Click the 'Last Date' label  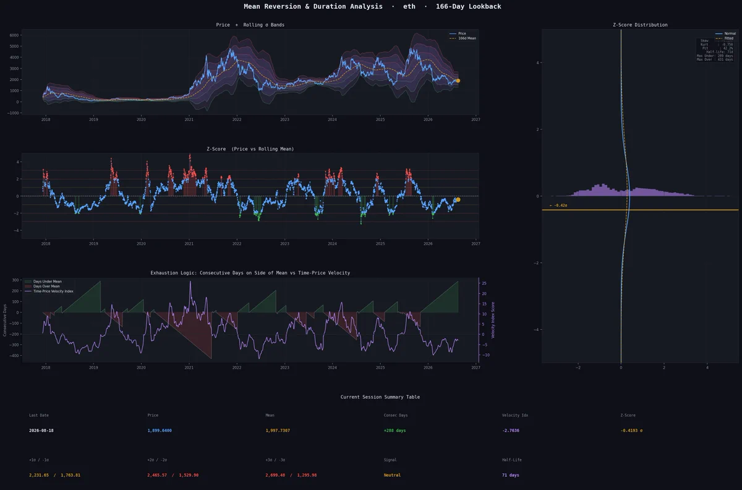point(39,415)
